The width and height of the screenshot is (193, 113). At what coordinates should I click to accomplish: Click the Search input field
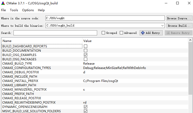pos(55,33)
